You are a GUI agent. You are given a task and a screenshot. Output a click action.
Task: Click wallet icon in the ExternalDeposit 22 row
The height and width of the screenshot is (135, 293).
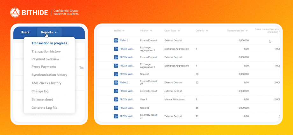click(x=116, y=82)
